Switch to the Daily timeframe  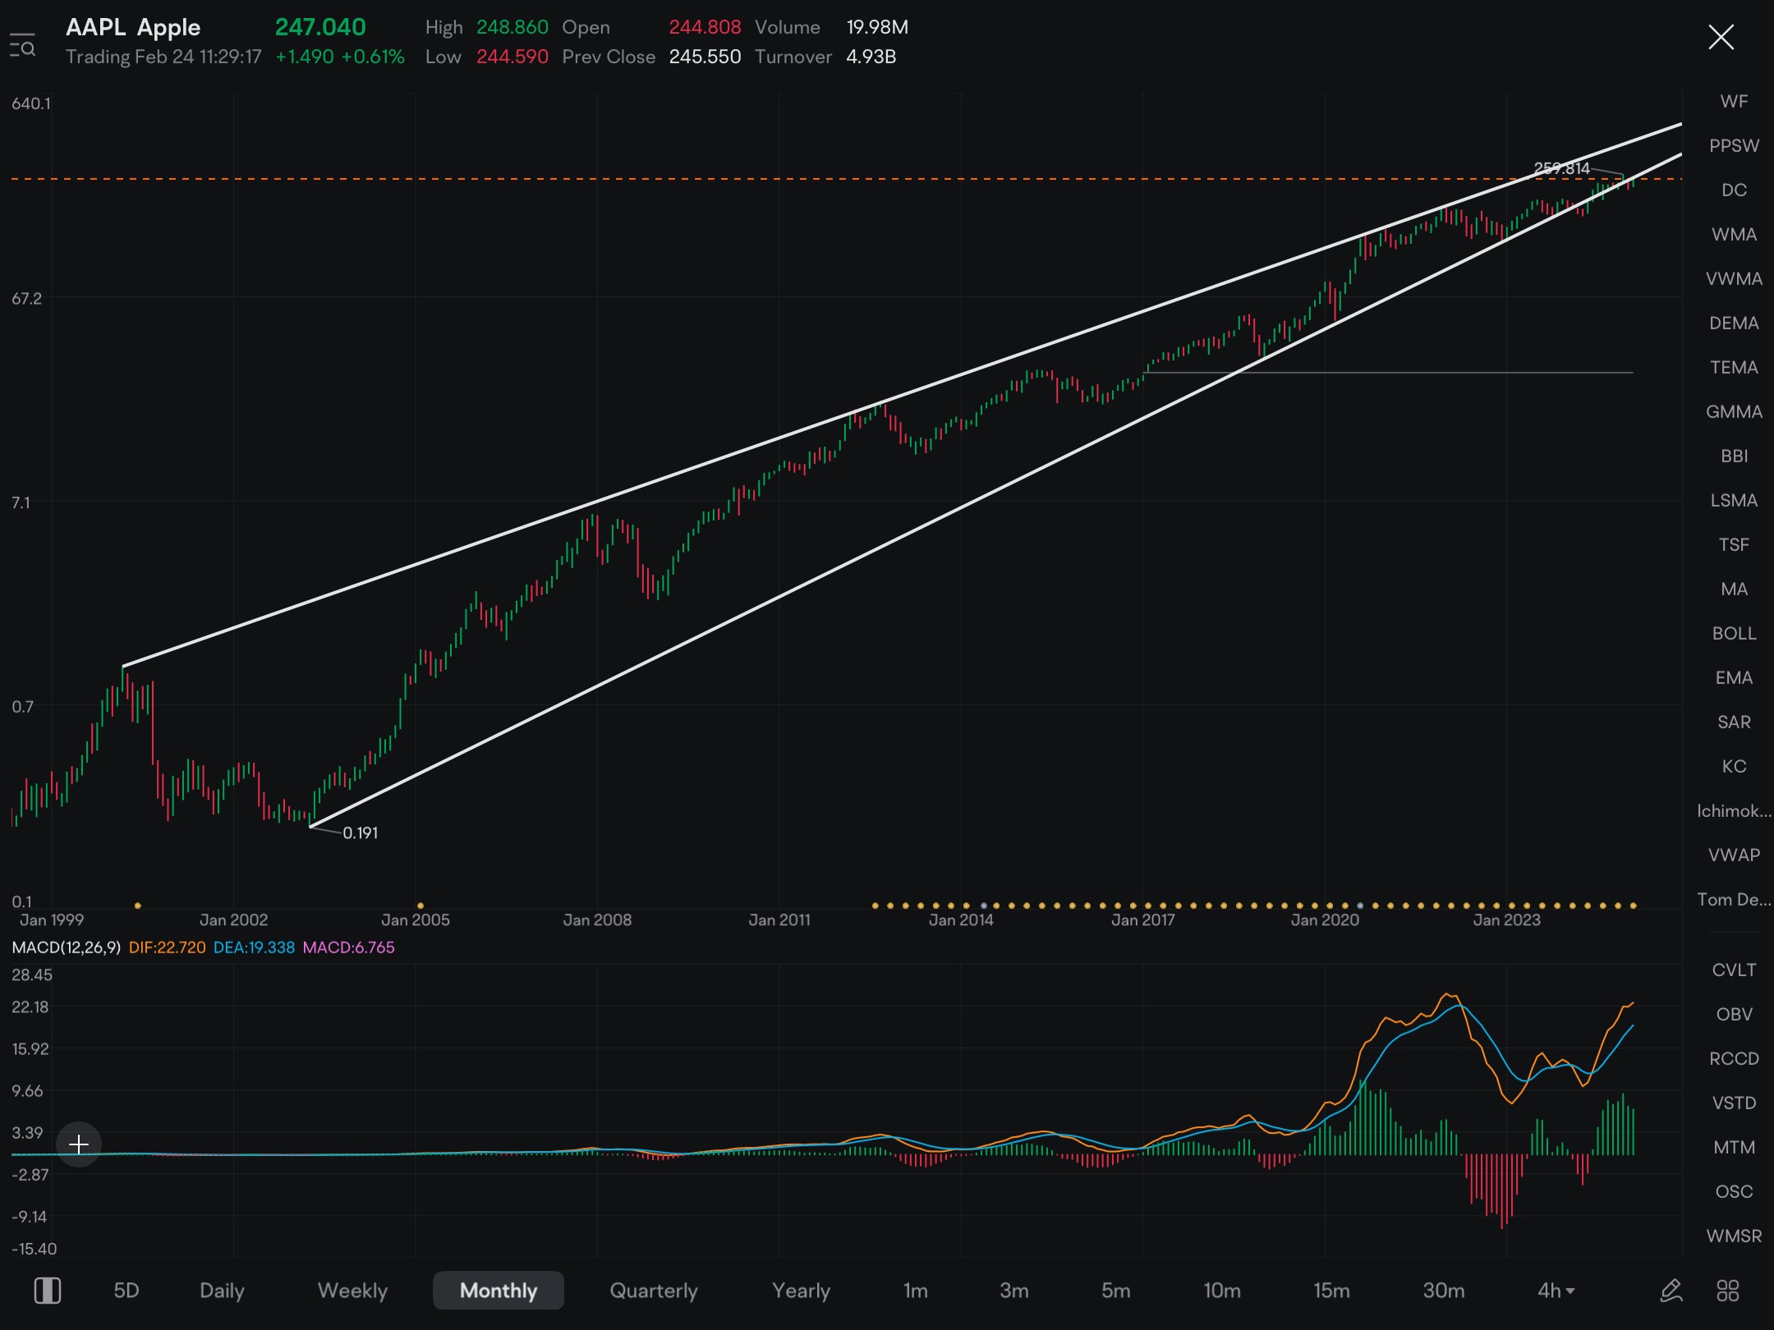click(x=222, y=1290)
